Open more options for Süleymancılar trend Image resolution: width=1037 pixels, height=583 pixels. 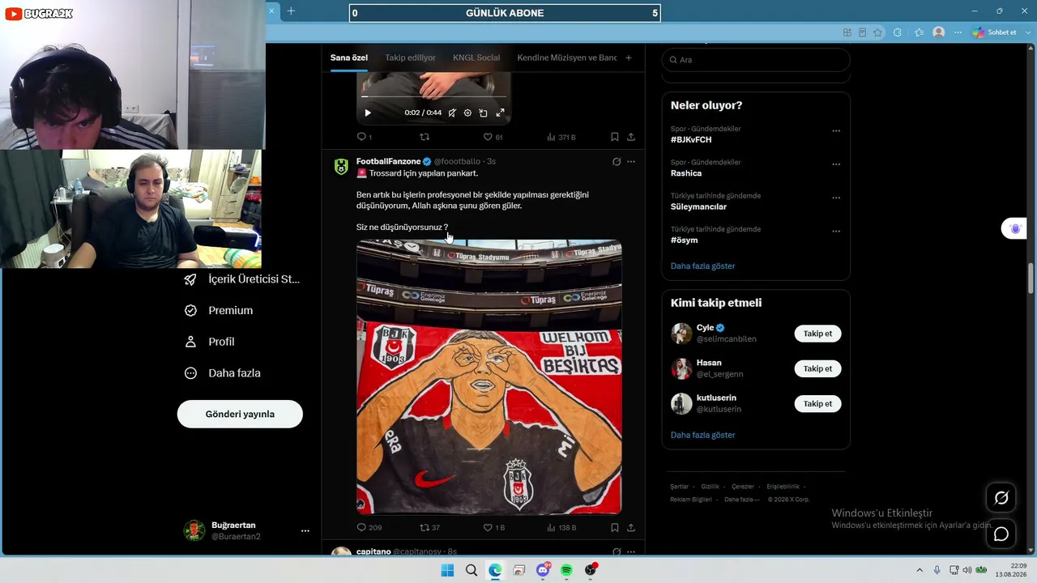point(836,198)
